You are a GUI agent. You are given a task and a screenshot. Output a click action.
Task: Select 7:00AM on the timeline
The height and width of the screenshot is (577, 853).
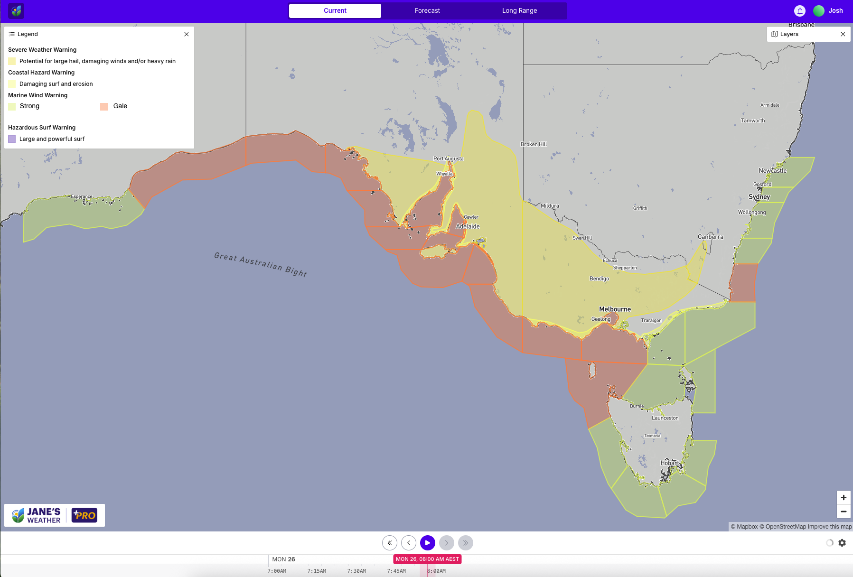277,571
